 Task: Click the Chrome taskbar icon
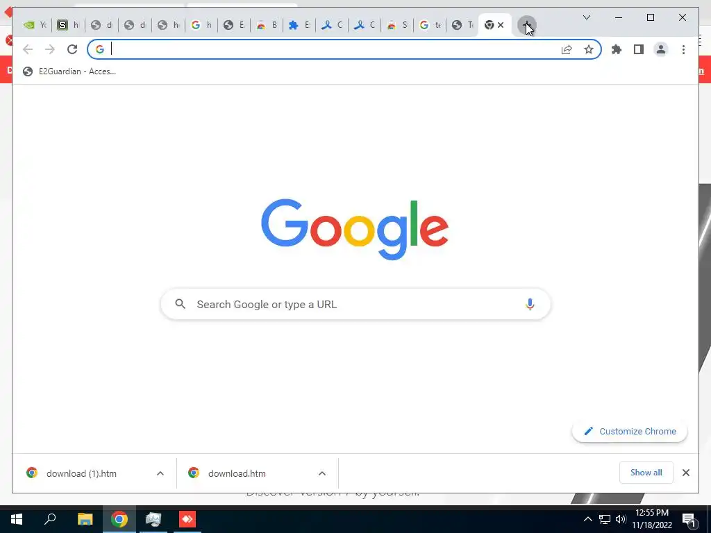click(x=119, y=519)
